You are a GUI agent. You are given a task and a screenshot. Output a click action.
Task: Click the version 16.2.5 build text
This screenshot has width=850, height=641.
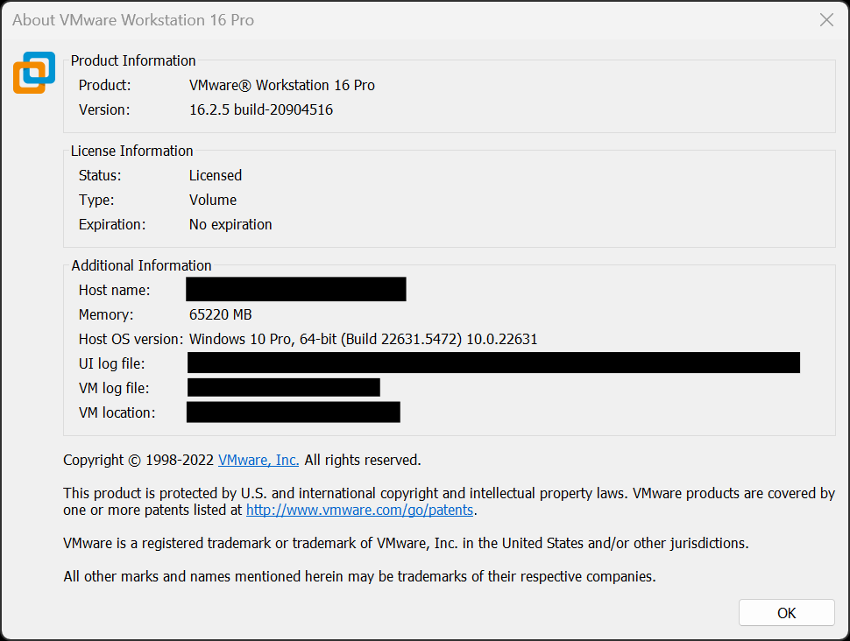pyautogui.click(x=260, y=109)
